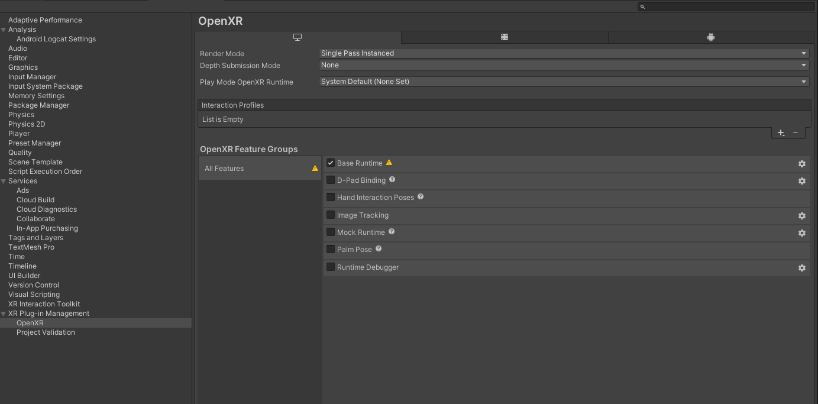818x404 pixels.
Task: Open help for D-Pad Binding
Action: [392, 179]
